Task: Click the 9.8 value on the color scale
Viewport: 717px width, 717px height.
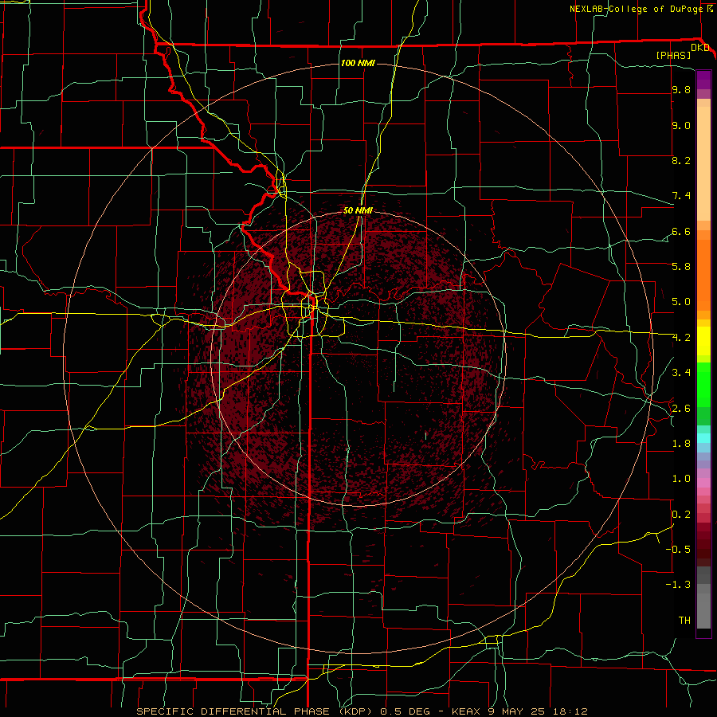Action: click(x=681, y=90)
